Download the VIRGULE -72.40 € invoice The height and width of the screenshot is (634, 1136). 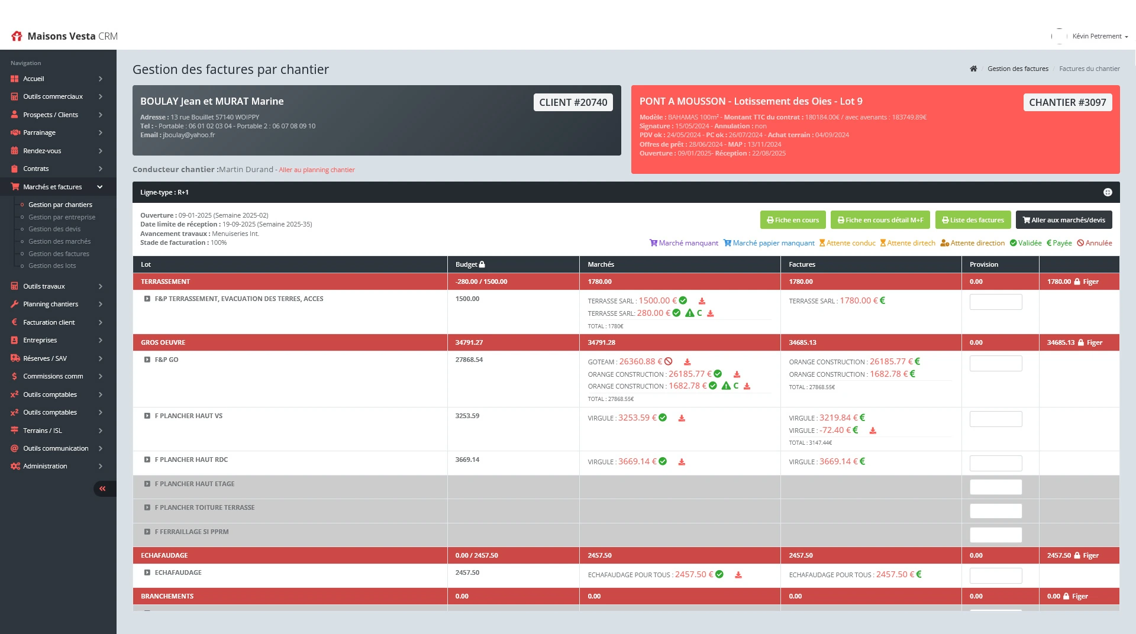pyautogui.click(x=873, y=431)
